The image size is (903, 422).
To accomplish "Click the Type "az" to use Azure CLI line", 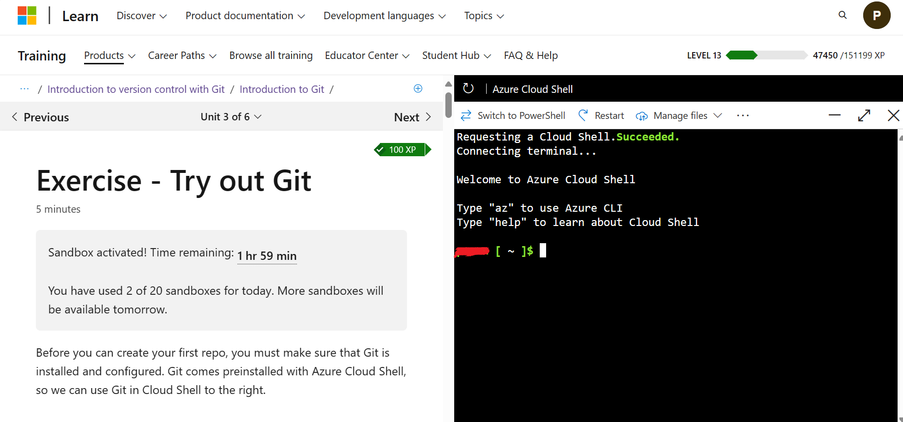I will 539,208.
